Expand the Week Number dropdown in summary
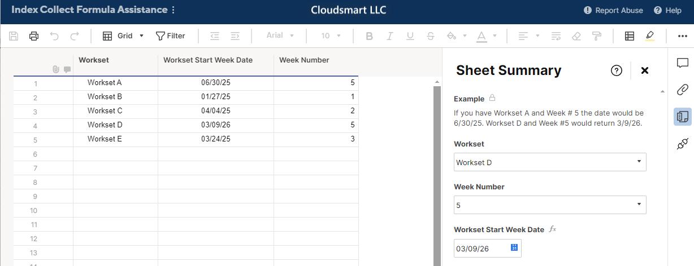 tap(550, 205)
